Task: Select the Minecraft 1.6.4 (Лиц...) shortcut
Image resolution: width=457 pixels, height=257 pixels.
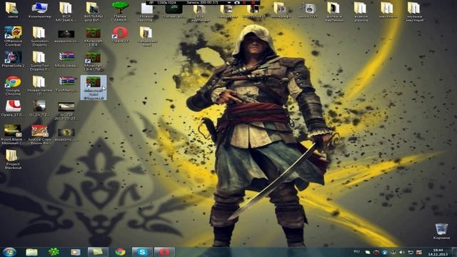Action: coord(93,61)
